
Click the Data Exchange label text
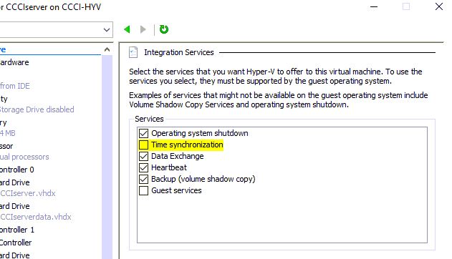click(x=178, y=156)
